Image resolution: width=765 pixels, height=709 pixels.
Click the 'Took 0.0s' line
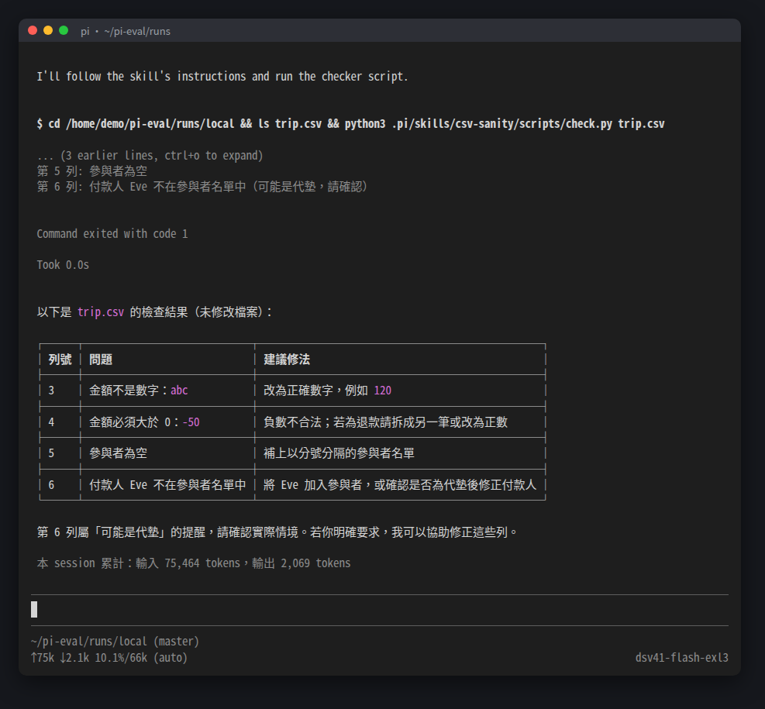point(63,265)
